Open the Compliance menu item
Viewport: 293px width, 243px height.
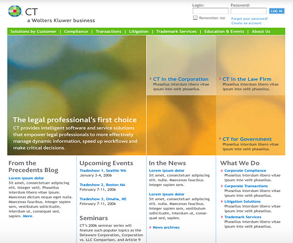(76, 31)
